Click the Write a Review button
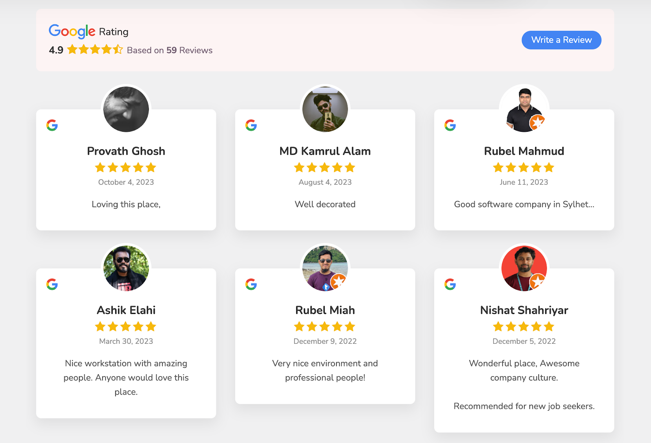This screenshot has height=443, width=651. [x=561, y=40]
